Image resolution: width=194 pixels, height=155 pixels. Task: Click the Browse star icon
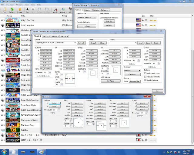tap(20, 10)
